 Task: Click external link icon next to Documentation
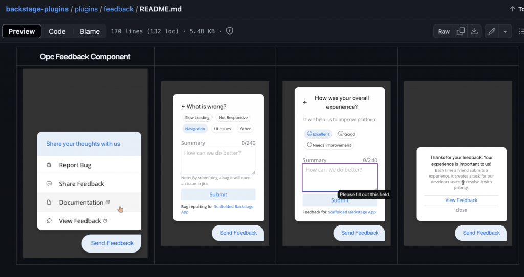(107, 202)
